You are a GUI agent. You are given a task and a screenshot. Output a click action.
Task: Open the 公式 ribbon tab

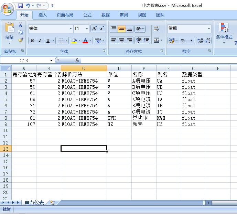point(87,15)
